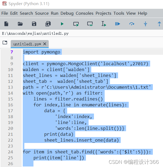This screenshot has width=163, height=167.
Task: Step out of the function with the up arrow icon
Action: [x=159, y=24]
